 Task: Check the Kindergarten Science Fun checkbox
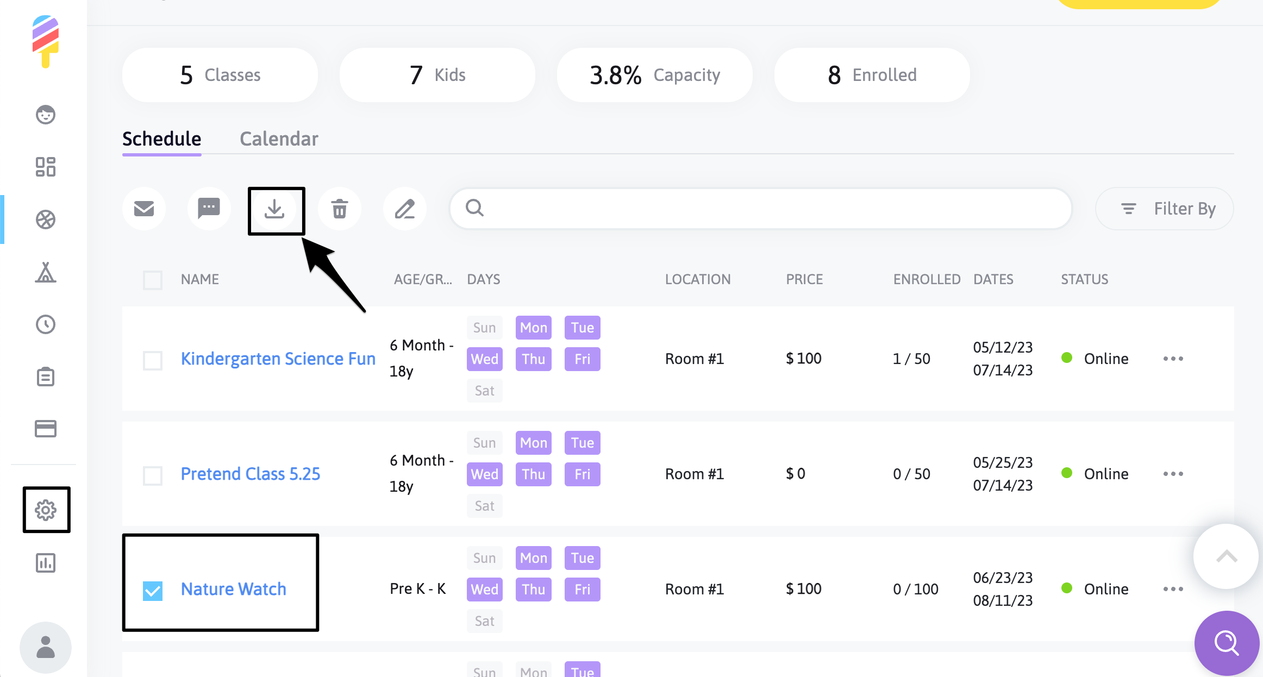pos(153,360)
